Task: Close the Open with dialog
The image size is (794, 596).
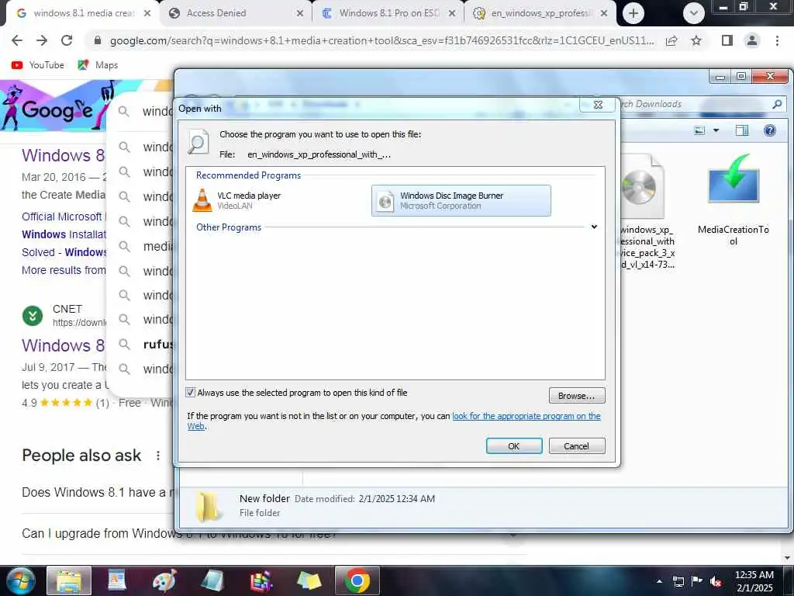Action: [x=598, y=105]
